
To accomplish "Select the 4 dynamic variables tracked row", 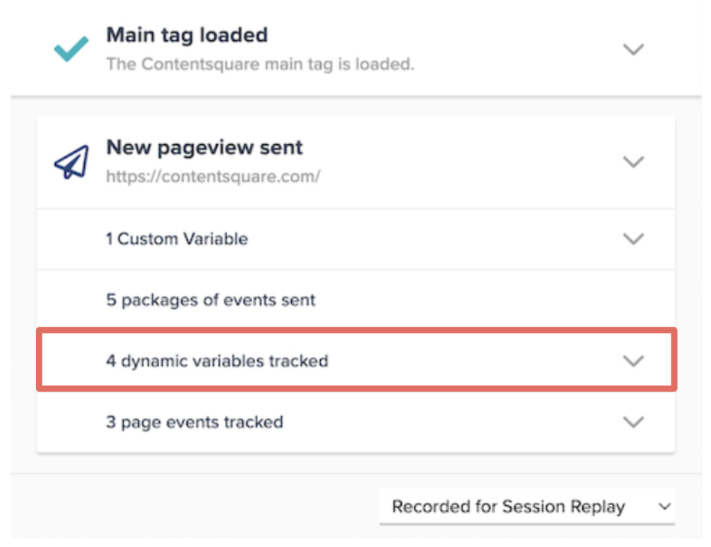I will (356, 360).
